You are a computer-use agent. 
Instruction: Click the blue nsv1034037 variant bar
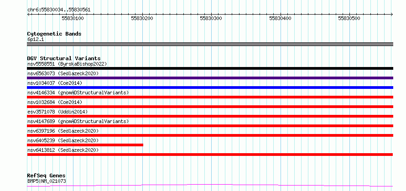[210, 88]
